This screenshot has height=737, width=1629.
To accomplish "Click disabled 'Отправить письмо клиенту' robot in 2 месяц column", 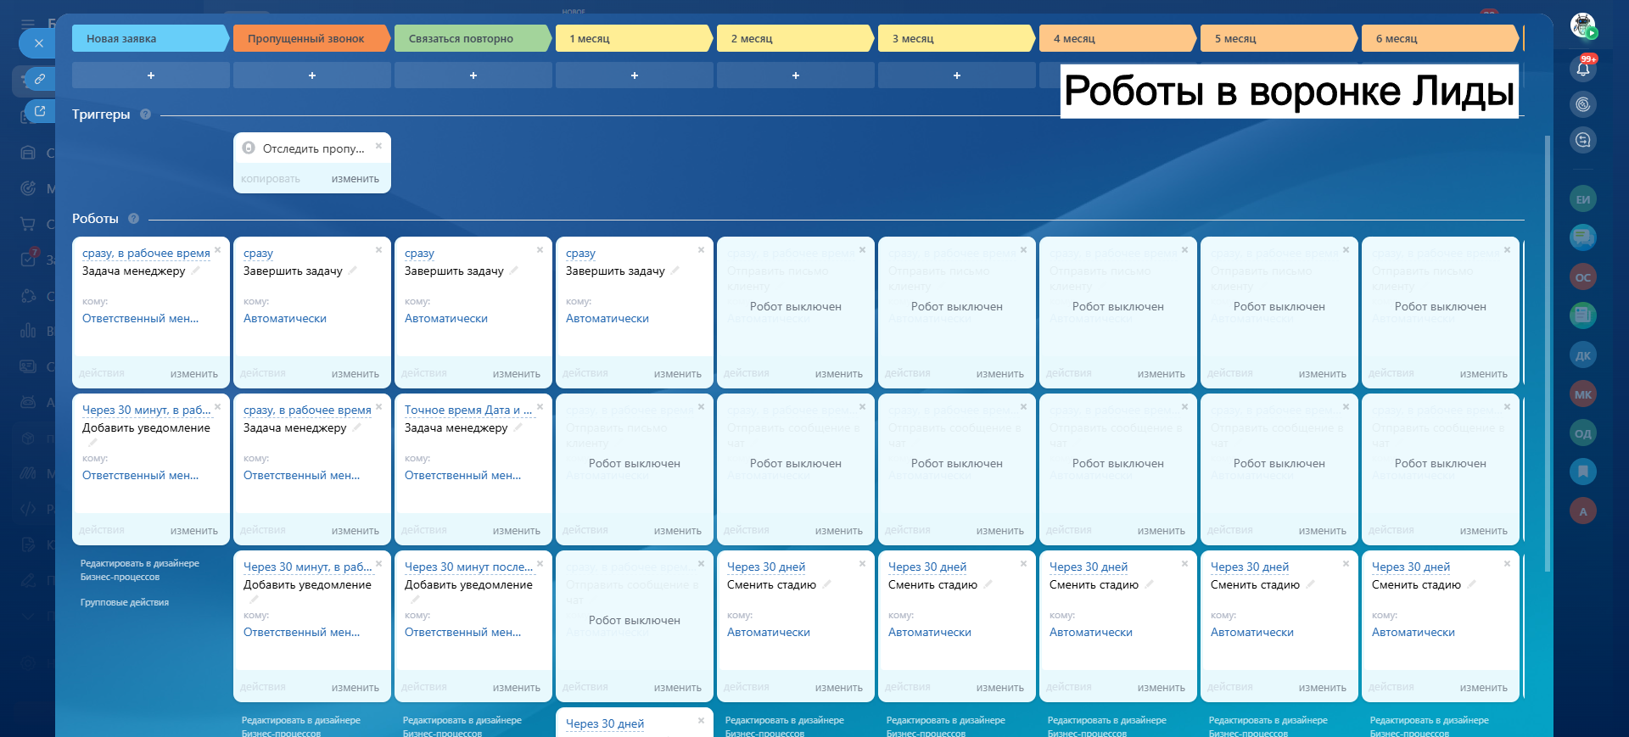I will (x=796, y=312).
